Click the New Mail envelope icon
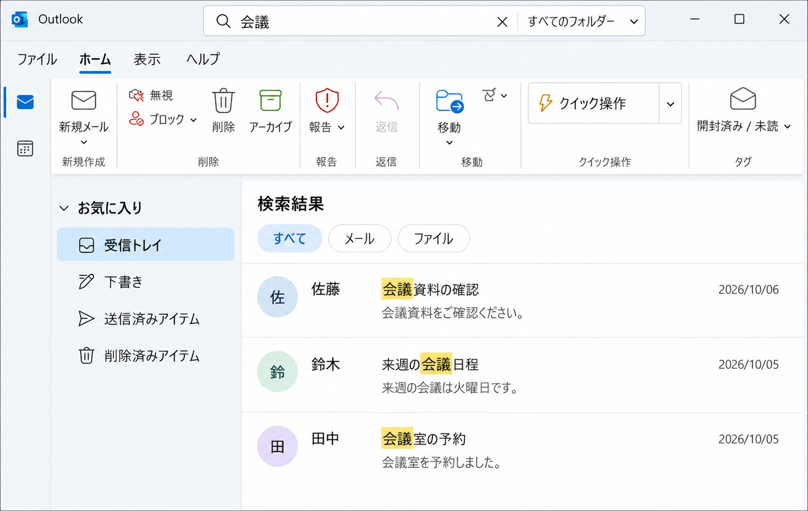This screenshot has height=511, width=808. 84,100
